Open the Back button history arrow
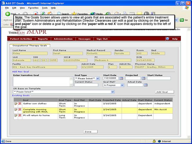The height and width of the screenshot is (144, 192). point(19,14)
